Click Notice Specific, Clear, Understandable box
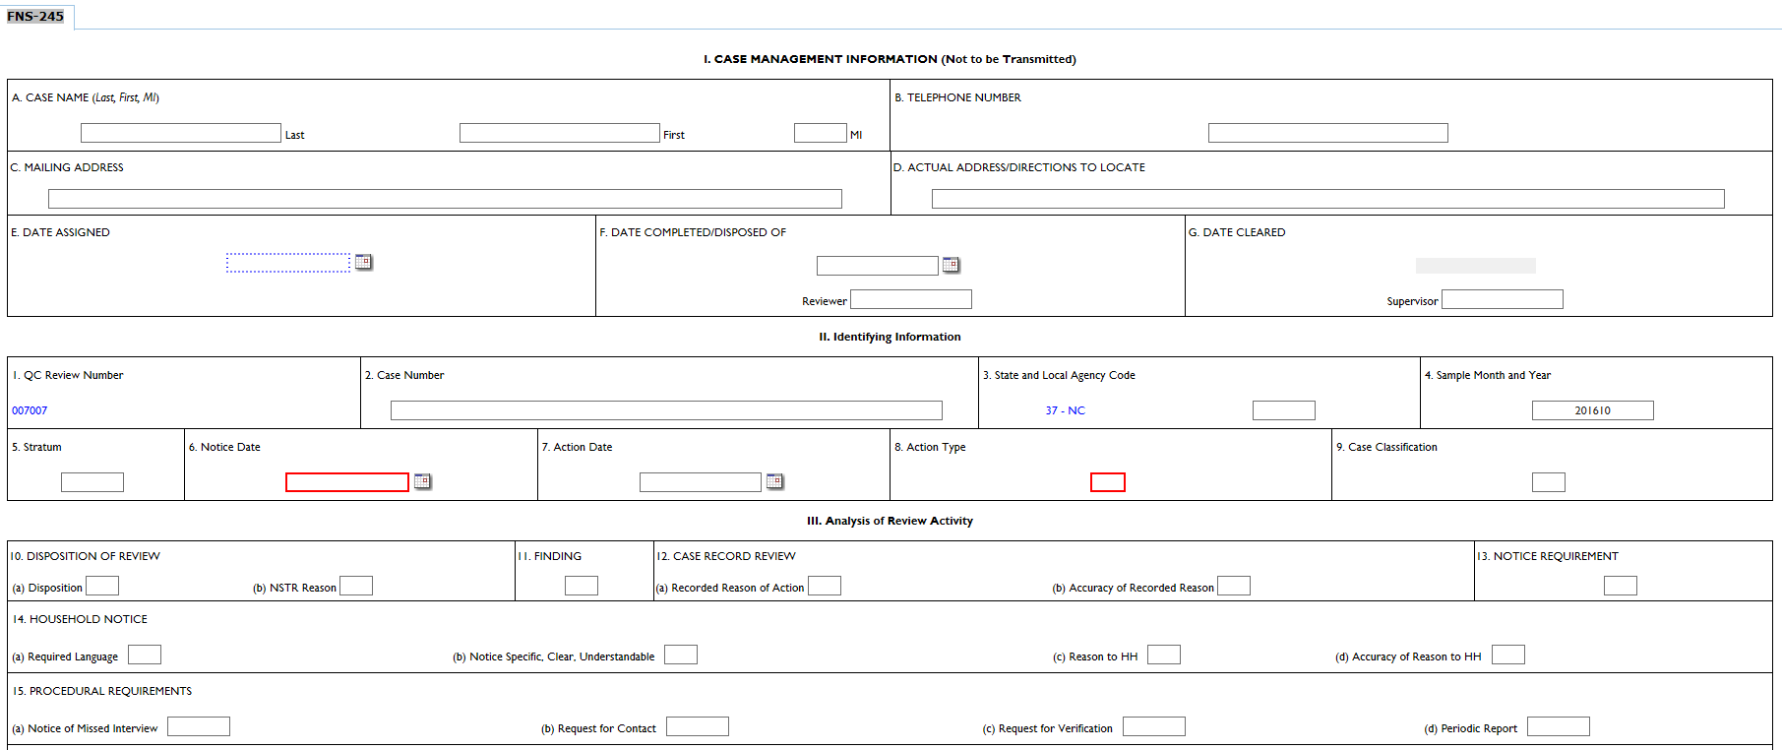Image resolution: width=1782 pixels, height=750 pixels. point(681,655)
